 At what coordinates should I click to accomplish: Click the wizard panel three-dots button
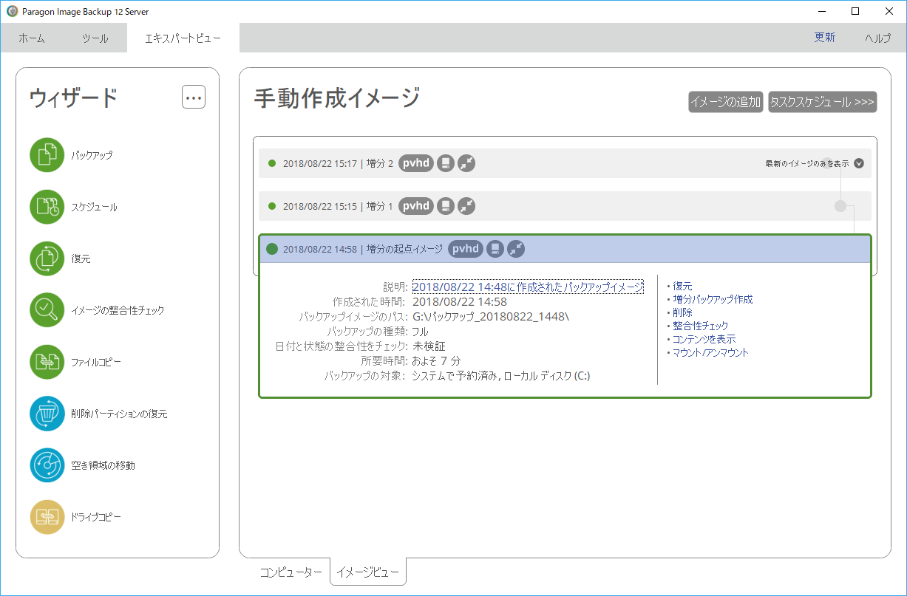tap(194, 97)
